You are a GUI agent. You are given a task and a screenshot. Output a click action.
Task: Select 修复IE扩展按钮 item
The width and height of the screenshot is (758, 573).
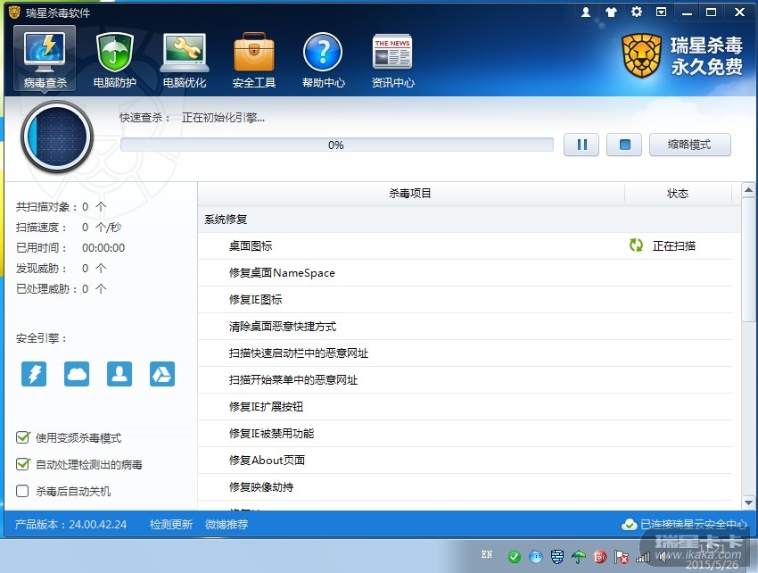coord(465,406)
